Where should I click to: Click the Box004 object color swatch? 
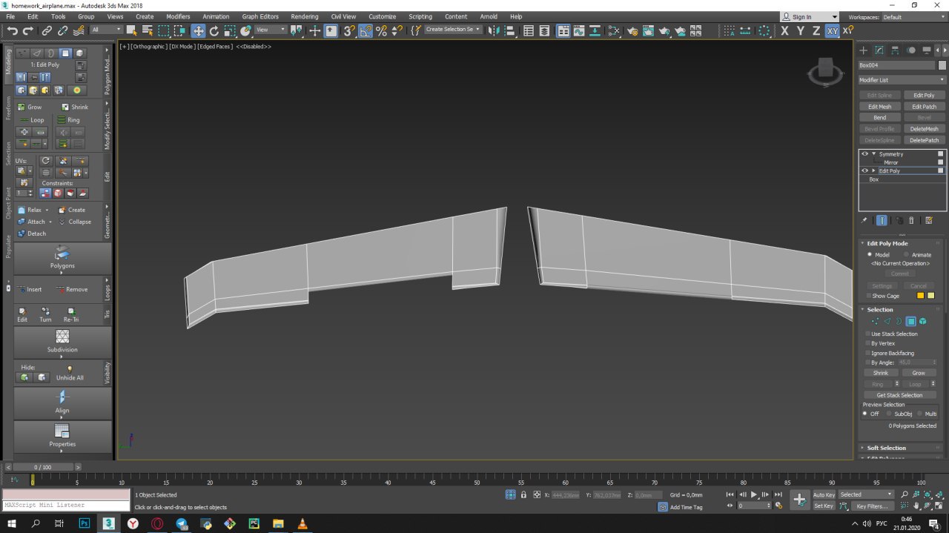pos(942,65)
